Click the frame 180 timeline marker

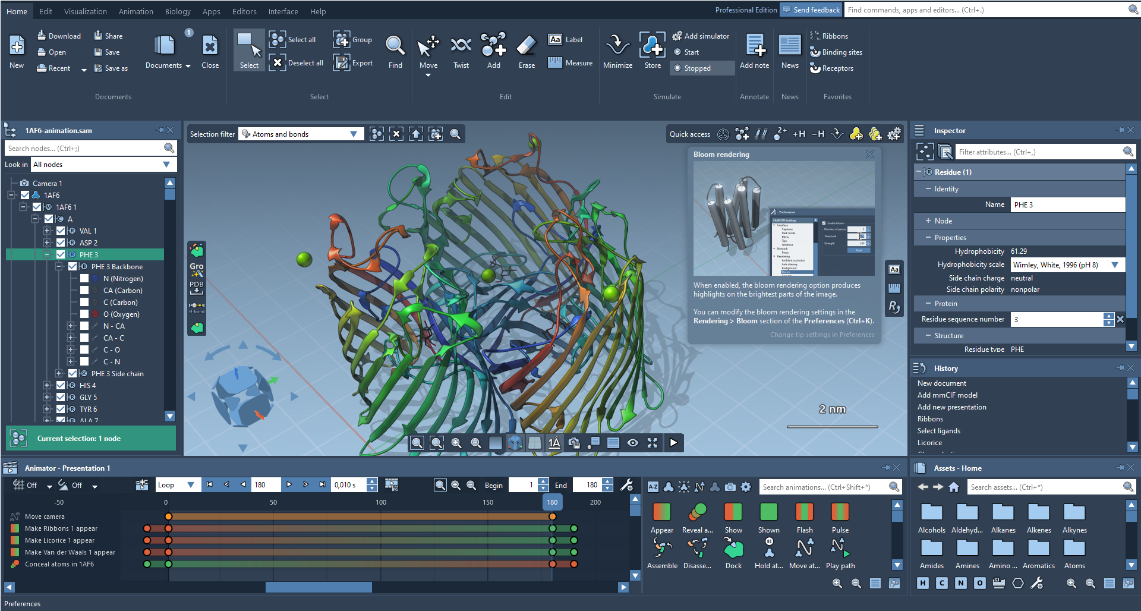[x=552, y=502]
